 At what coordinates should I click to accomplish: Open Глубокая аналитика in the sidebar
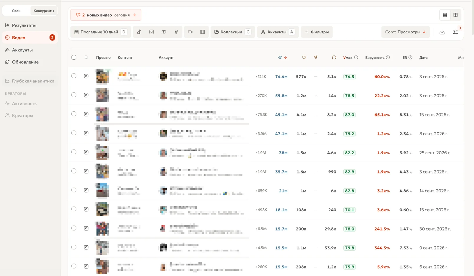[x=30, y=81]
